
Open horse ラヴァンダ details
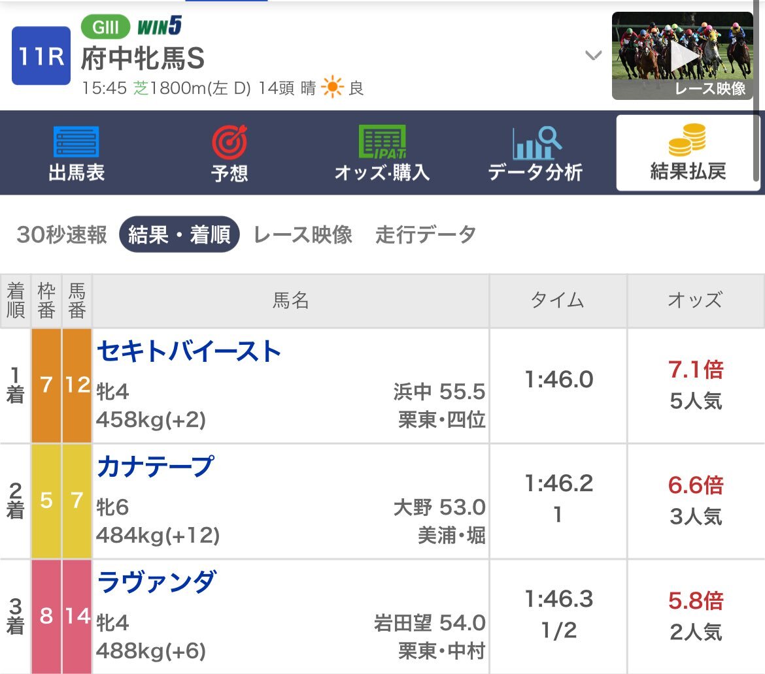[156, 582]
